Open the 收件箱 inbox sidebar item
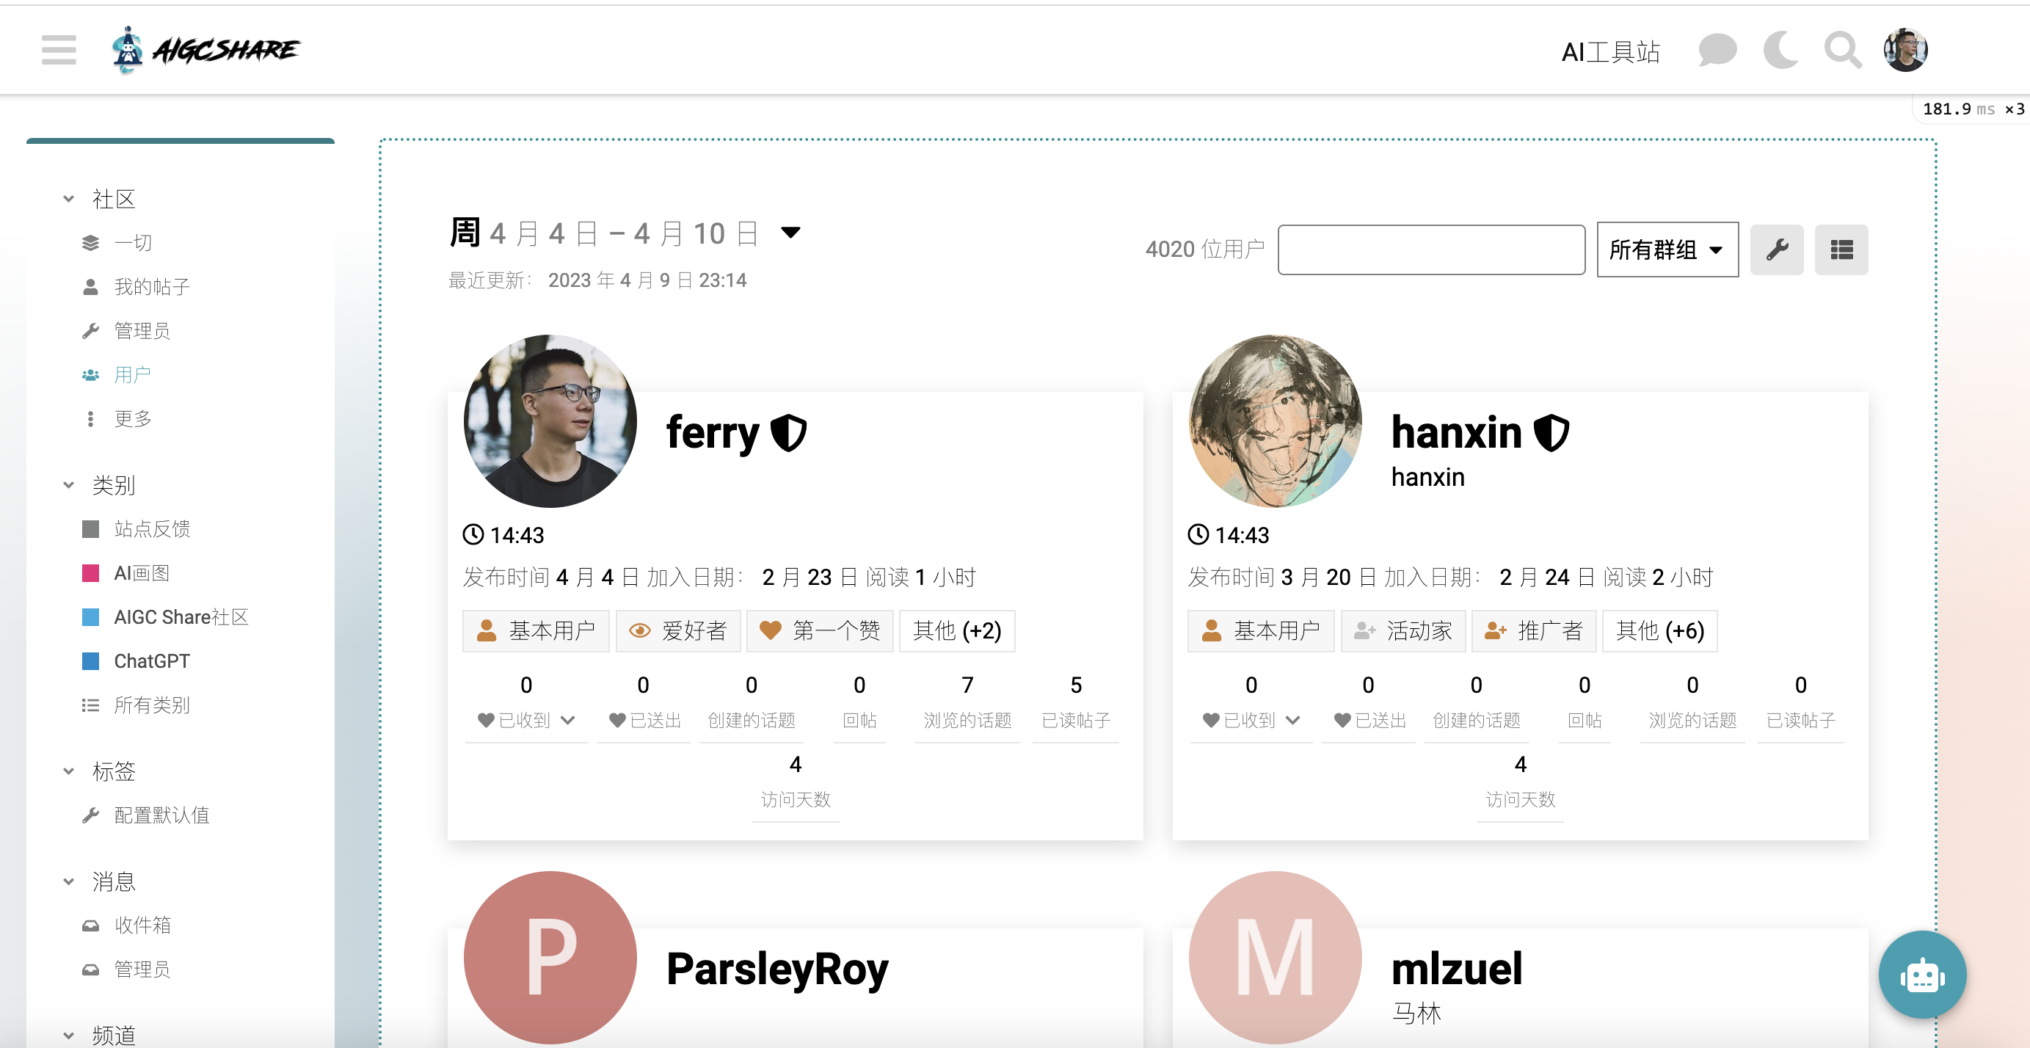Image resolution: width=2030 pixels, height=1048 pixels. [x=142, y=924]
